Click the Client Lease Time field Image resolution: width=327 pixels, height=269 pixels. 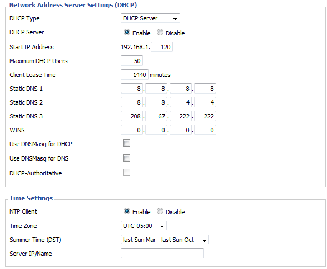135,75
